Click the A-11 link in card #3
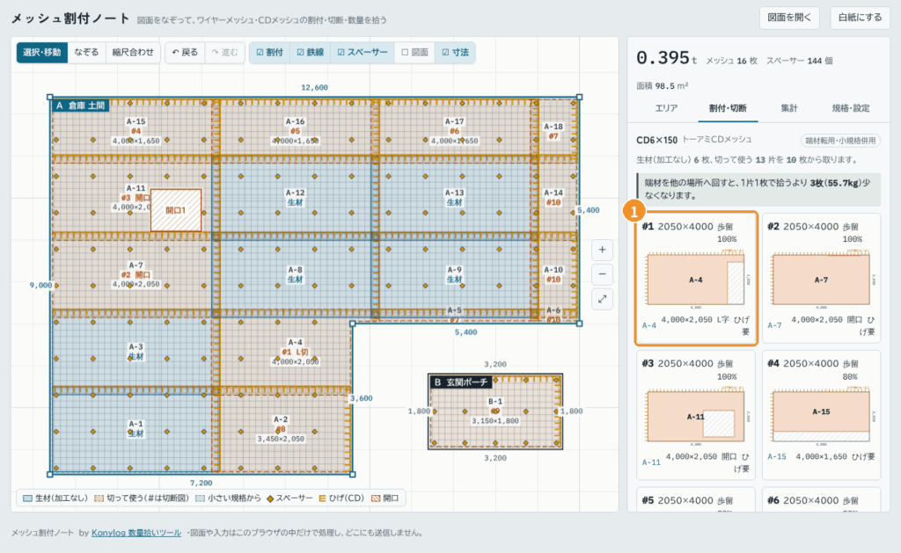Screen dimensions: 901x553 [x=651, y=462]
